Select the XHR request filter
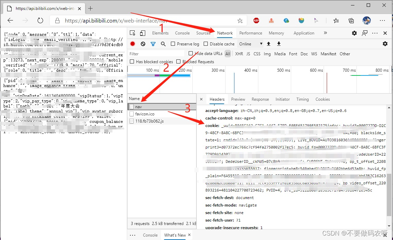Image resolution: width=393 pixels, height=240 pixels. (x=239, y=54)
